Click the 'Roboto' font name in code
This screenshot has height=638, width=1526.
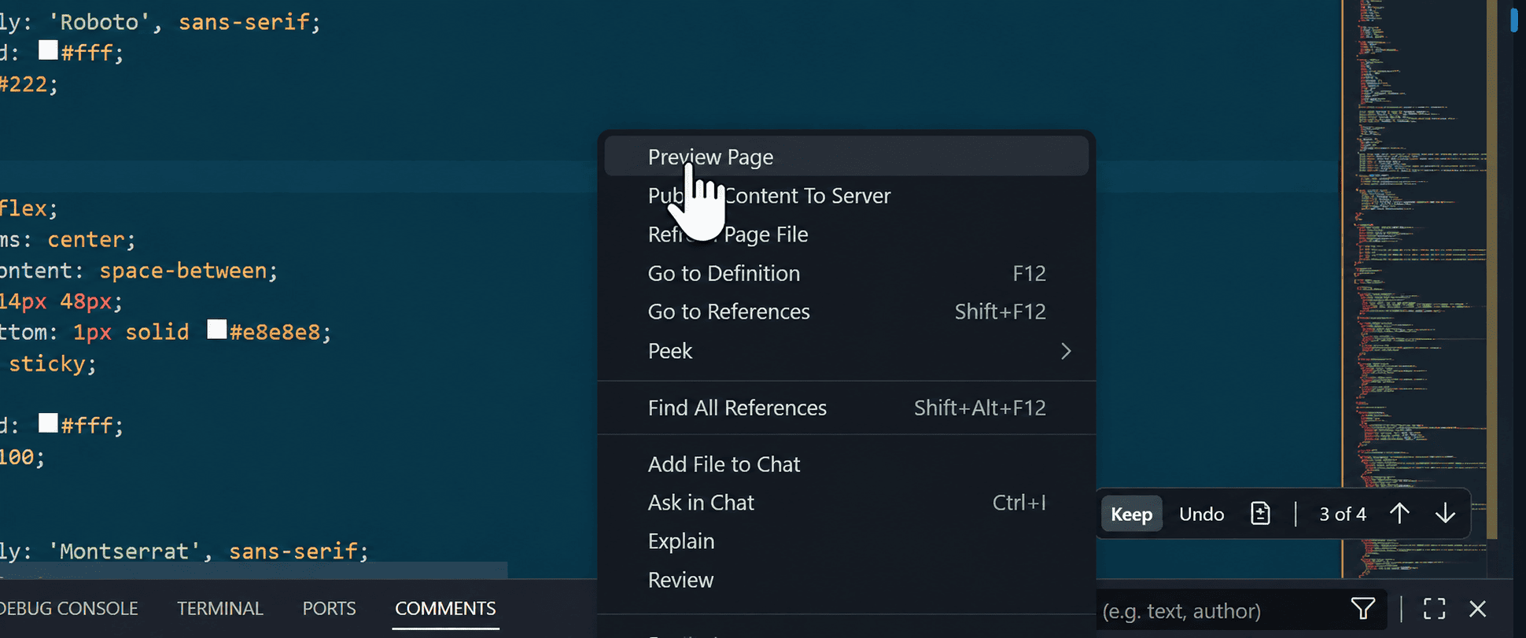tap(100, 22)
